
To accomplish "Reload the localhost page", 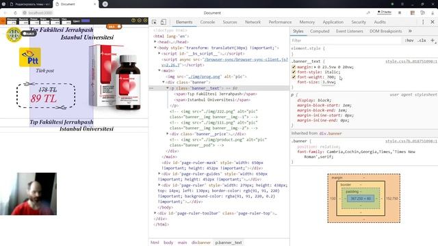I will [15, 13].
